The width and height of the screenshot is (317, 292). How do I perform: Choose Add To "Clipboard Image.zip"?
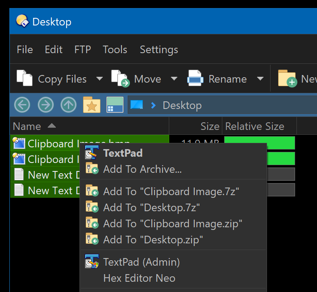click(x=173, y=224)
